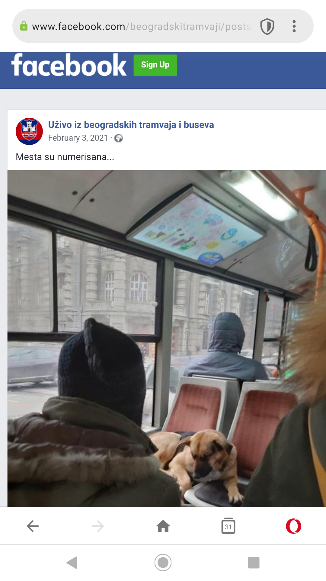Open the February 3, 2021 post timestamp
Viewport: 326px width, 581px height.
click(78, 138)
